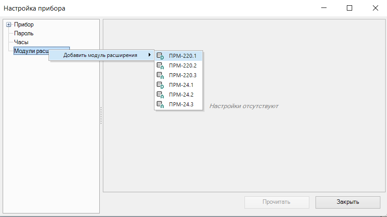Viewport: 387px width, 217px height.
Task: Open submenu arrow of Добавить модуль расширения
Action: (x=150, y=55)
